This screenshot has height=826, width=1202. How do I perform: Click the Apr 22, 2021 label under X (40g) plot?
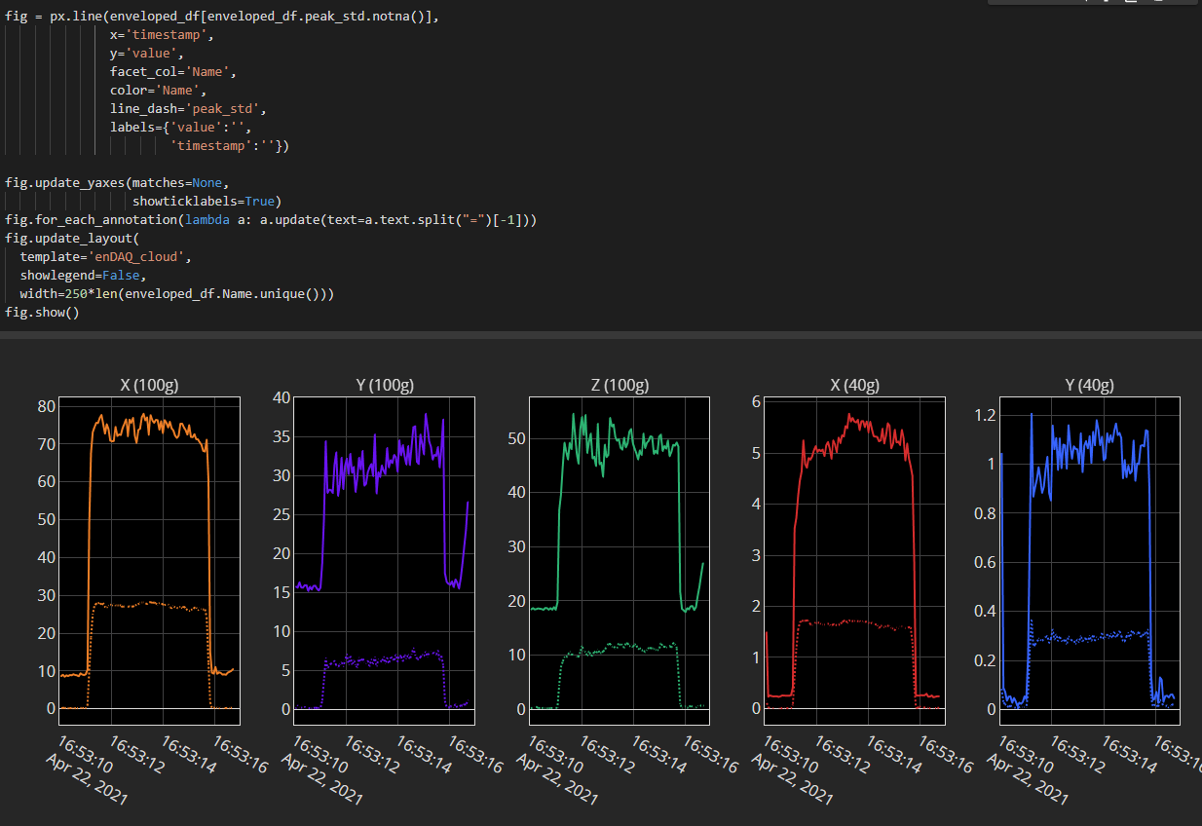click(792, 779)
